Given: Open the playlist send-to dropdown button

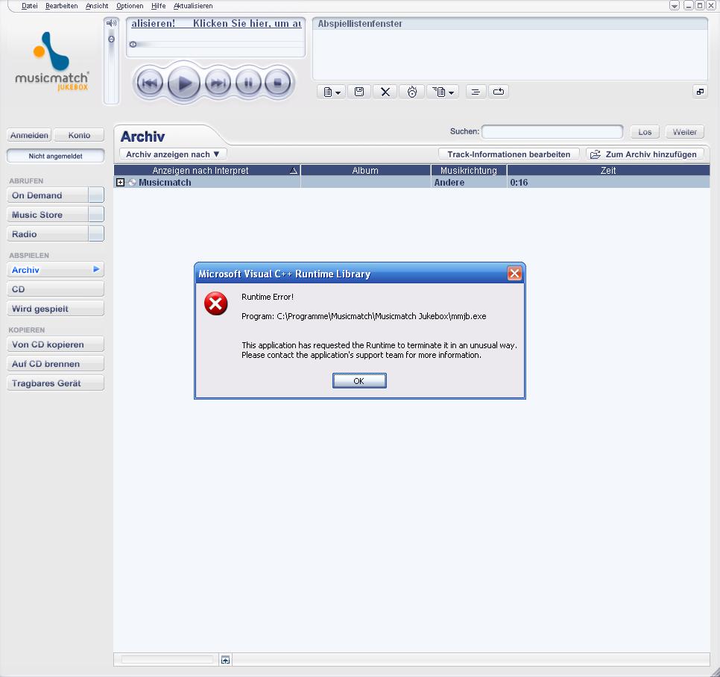Looking at the screenshot, I should click(x=443, y=92).
